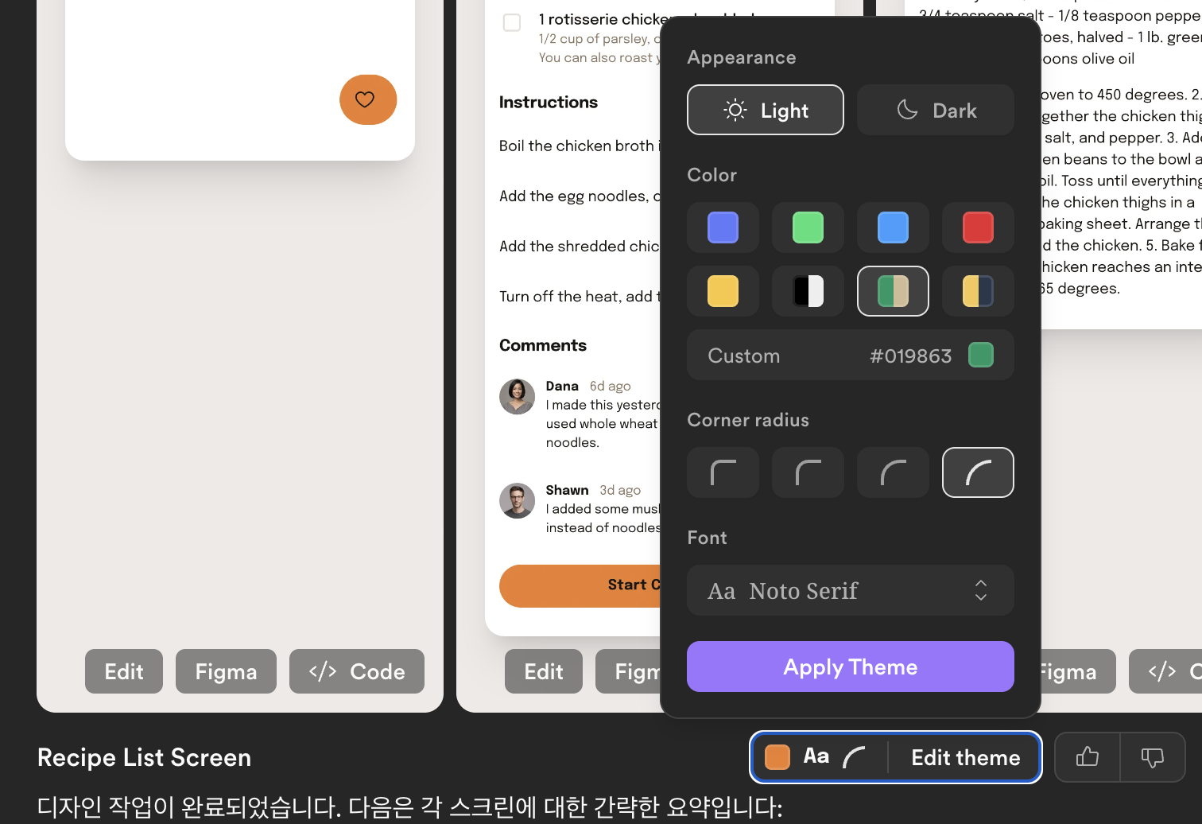The width and height of the screenshot is (1202, 824).
Task: Pick the third corner radius option
Action: (893, 472)
